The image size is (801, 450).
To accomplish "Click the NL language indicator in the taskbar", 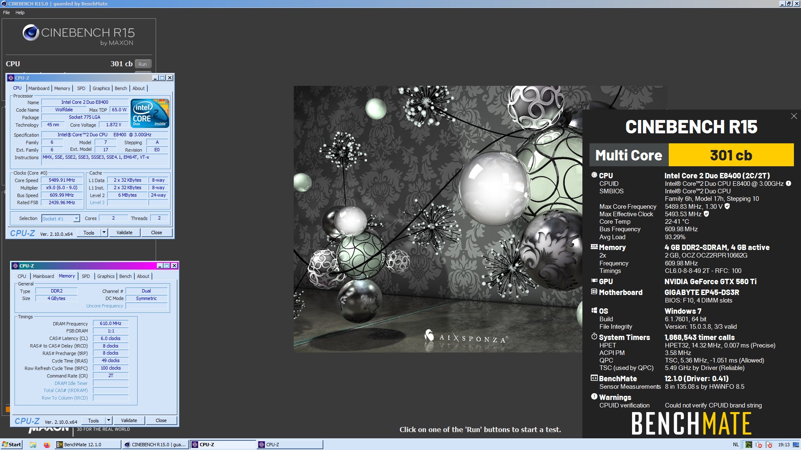I will [736, 445].
